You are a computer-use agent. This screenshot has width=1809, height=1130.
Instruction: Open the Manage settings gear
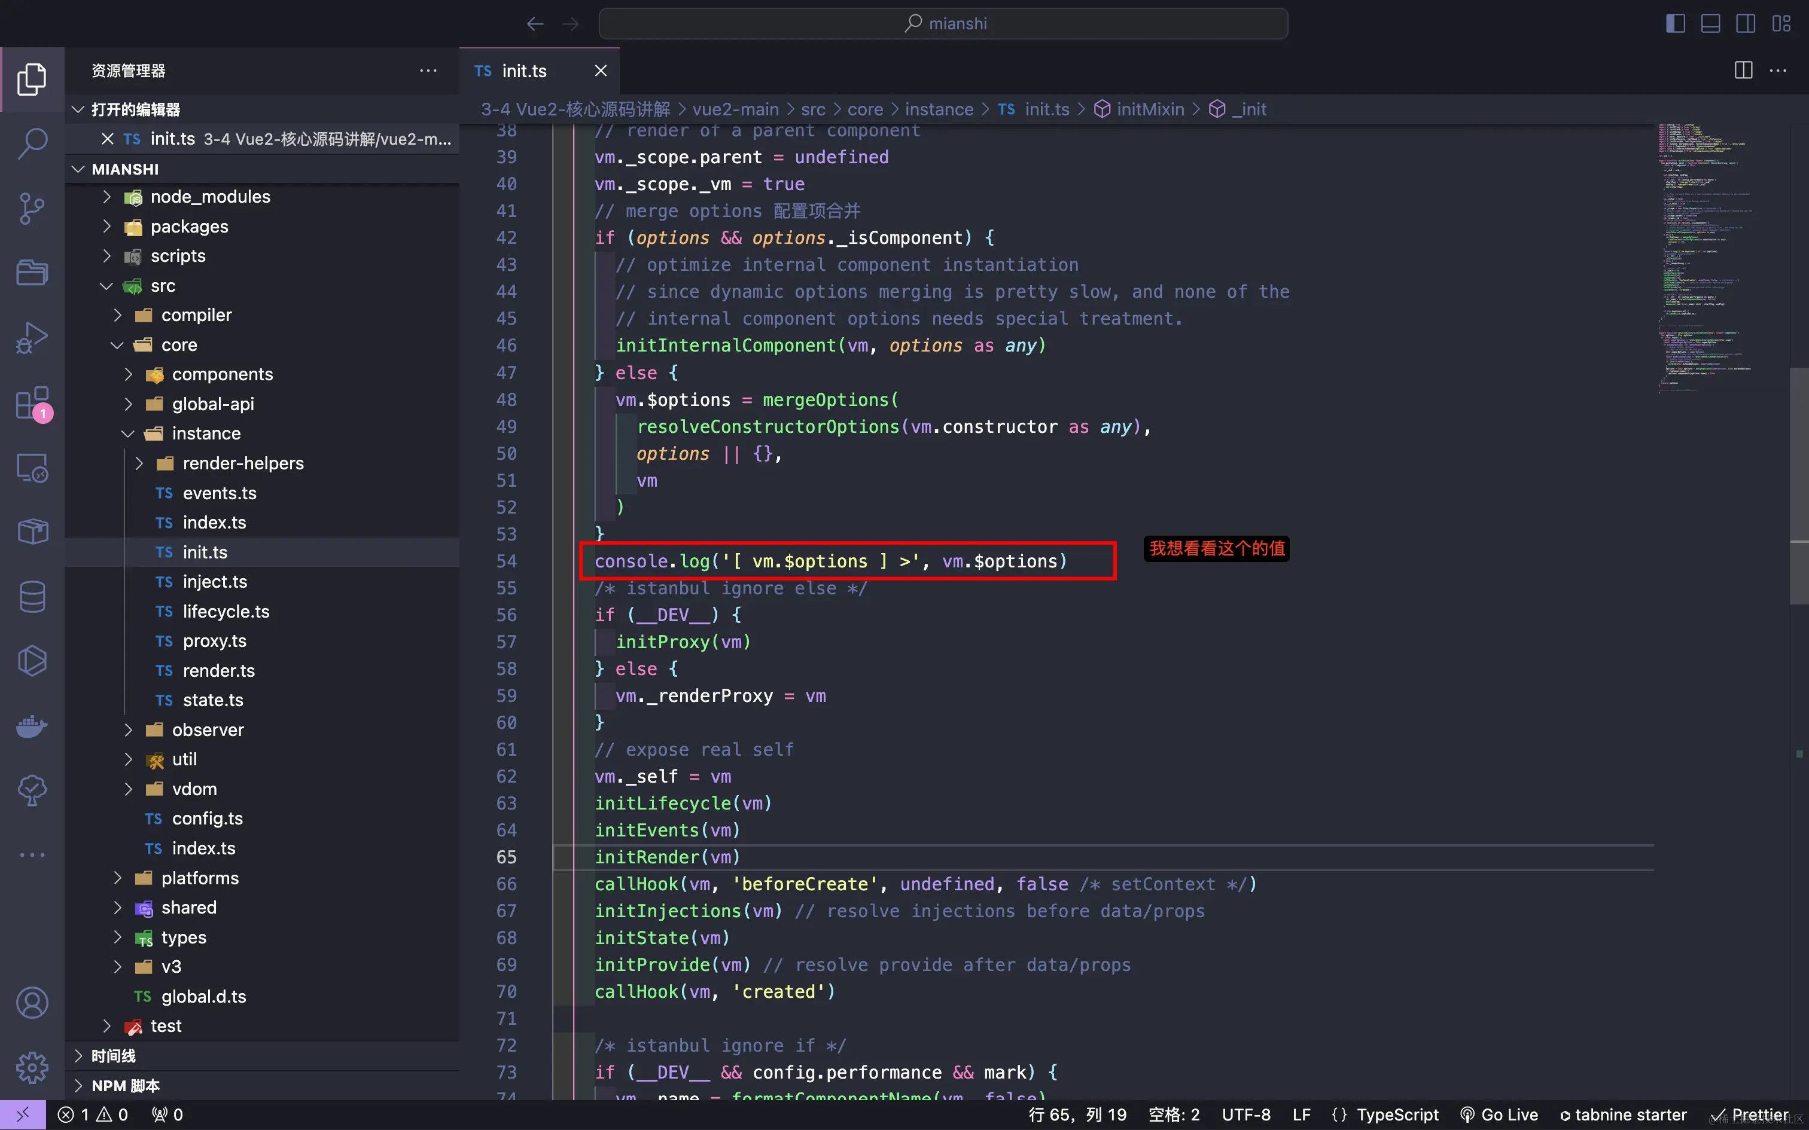click(x=32, y=1068)
